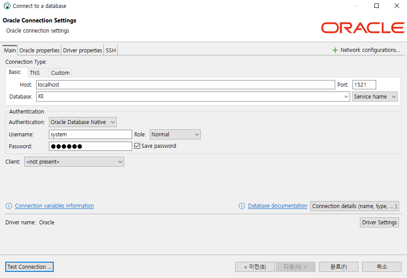Click the 이전(B) back button
This screenshot has height=278, width=407.
pyautogui.click(x=255, y=267)
